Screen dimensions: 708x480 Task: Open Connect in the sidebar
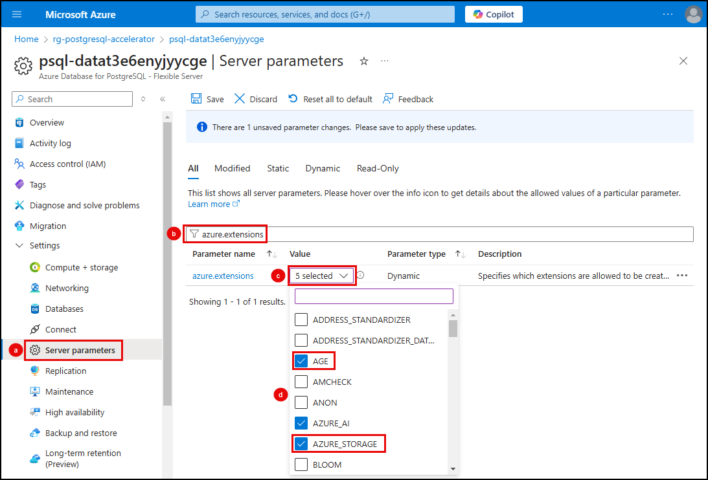[x=60, y=330]
